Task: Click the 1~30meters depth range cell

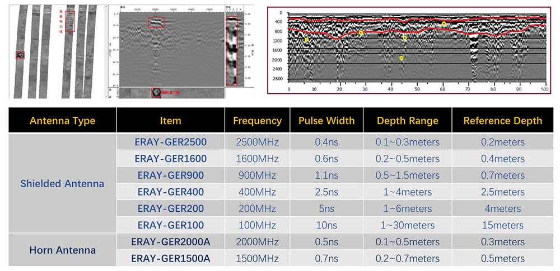Action: 408,225
